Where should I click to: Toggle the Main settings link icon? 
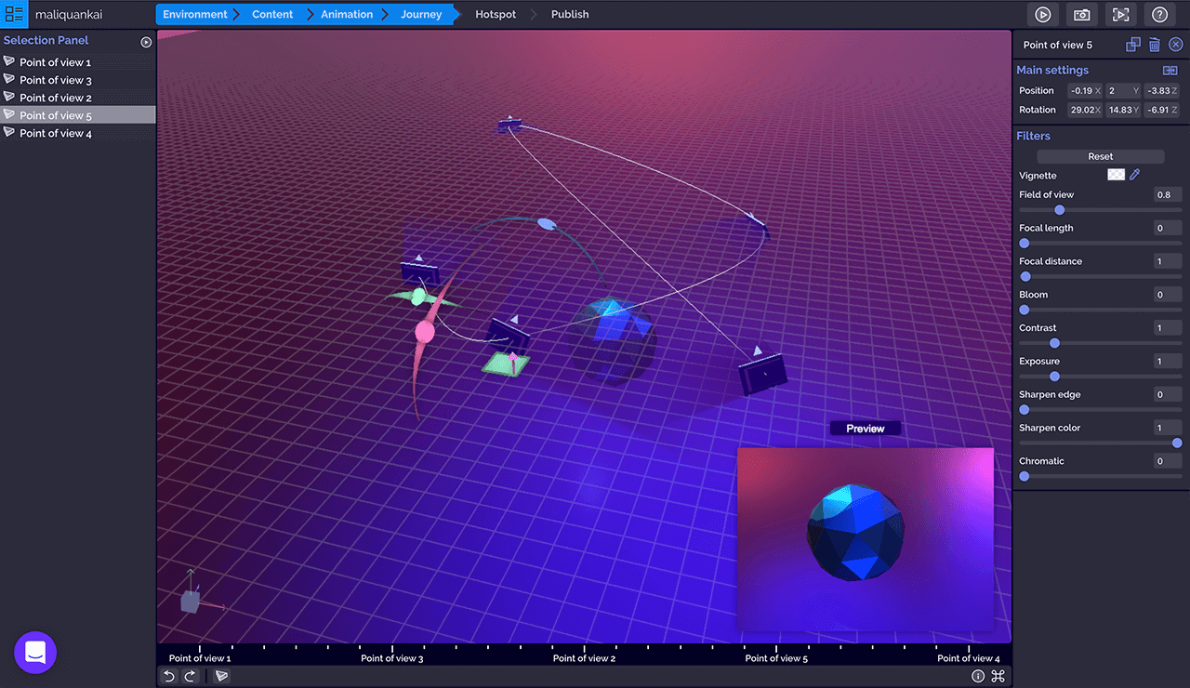(1170, 71)
